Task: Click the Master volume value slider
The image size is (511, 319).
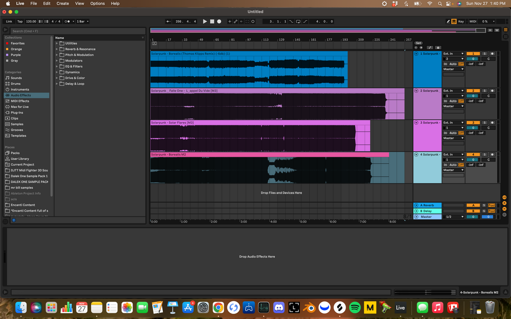Action: pos(473,217)
